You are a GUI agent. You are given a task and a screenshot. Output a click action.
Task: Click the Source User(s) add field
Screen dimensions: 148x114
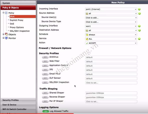(111, 18)
